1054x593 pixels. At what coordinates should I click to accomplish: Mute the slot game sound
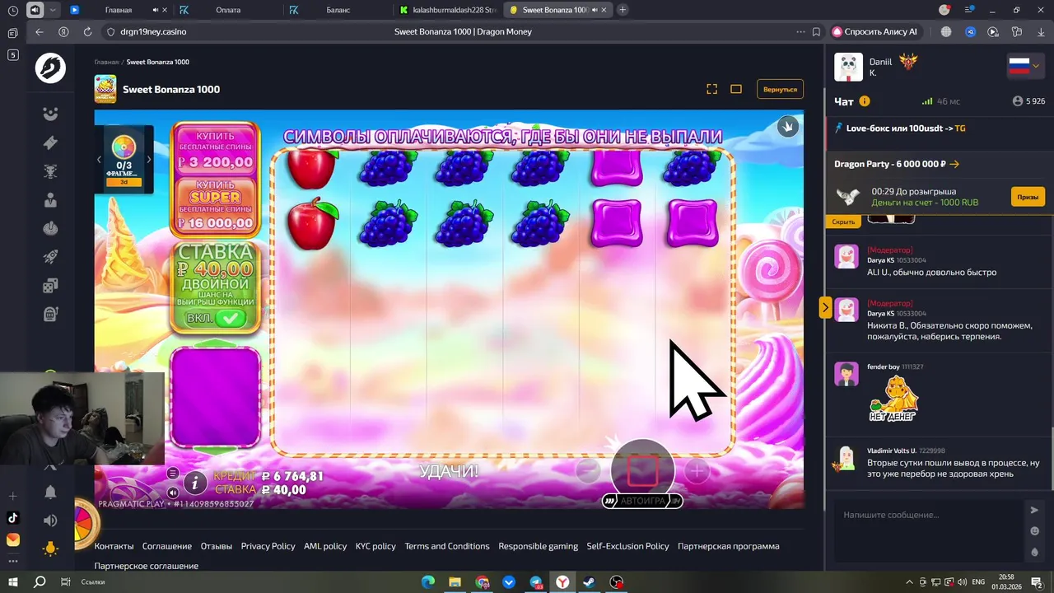[x=173, y=493]
